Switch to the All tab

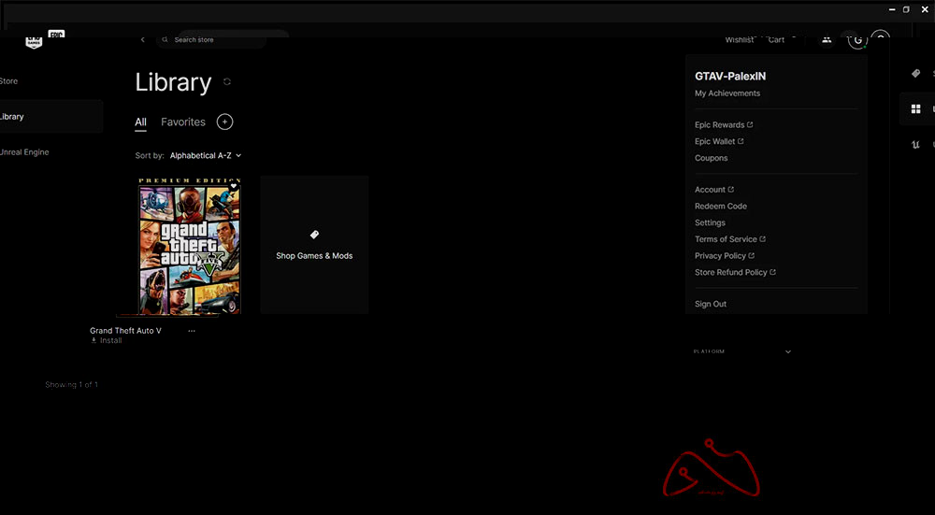pyautogui.click(x=140, y=122)
